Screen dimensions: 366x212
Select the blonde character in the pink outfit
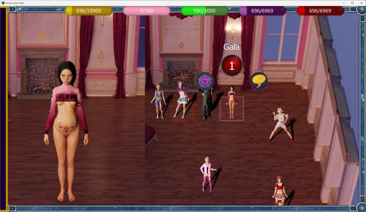click(207, 173)
